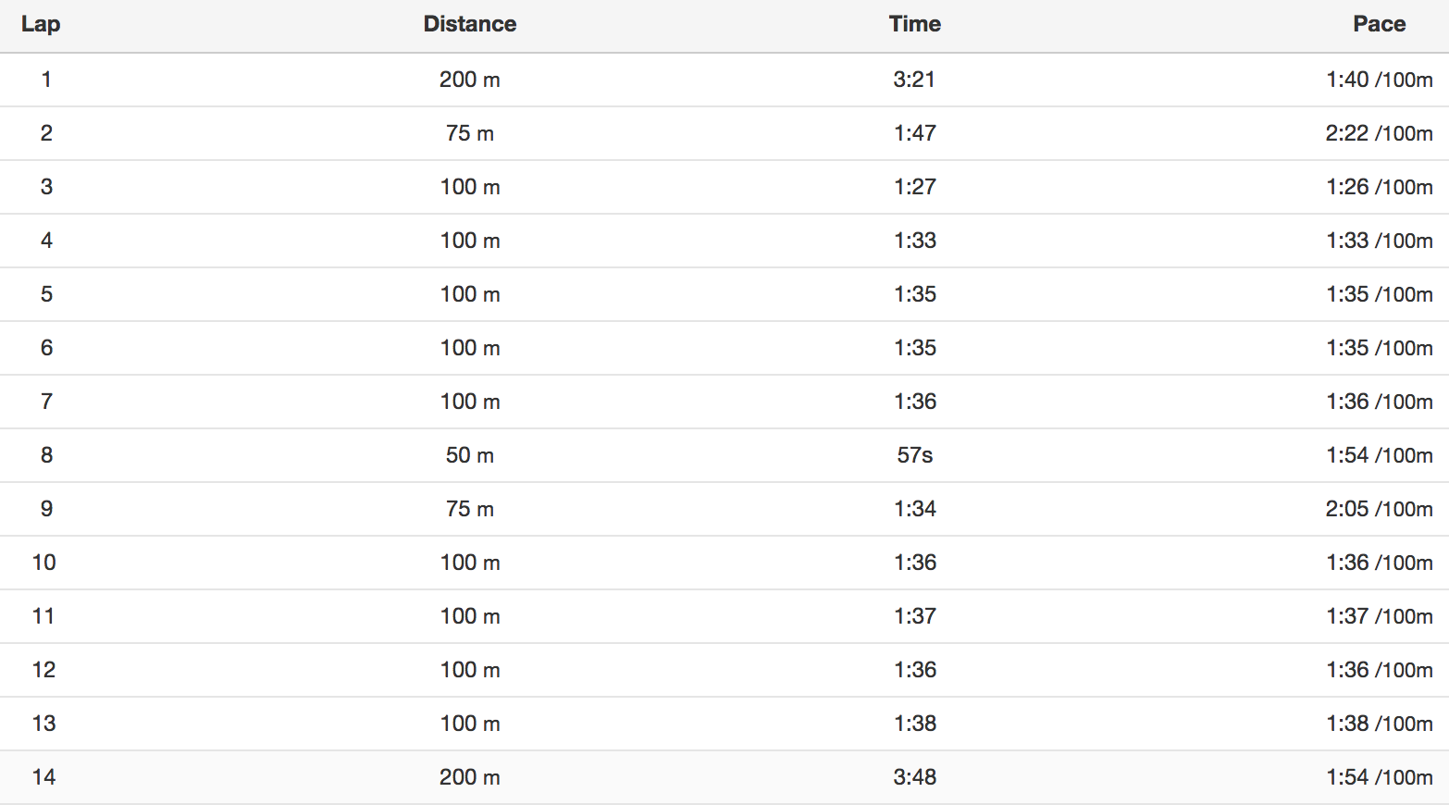Click lap 9 pace 2:05 /100m
The height and width of the screenshot is (805, 1449).
(x=1380, y=509)
